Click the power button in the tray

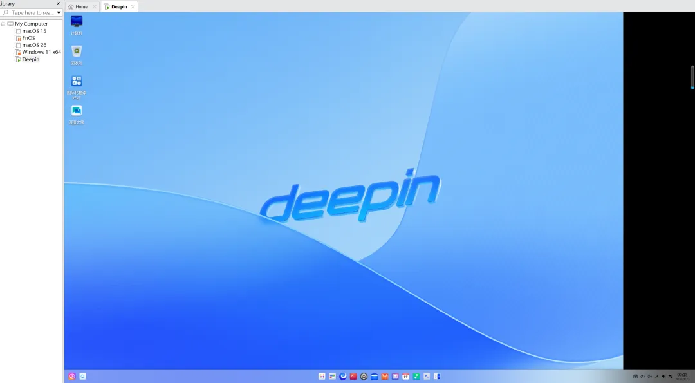(642, 377)
